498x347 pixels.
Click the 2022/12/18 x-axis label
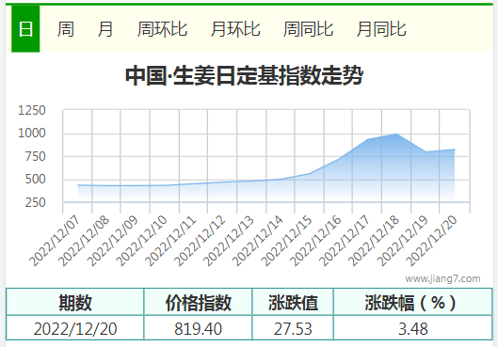[374, 241]
